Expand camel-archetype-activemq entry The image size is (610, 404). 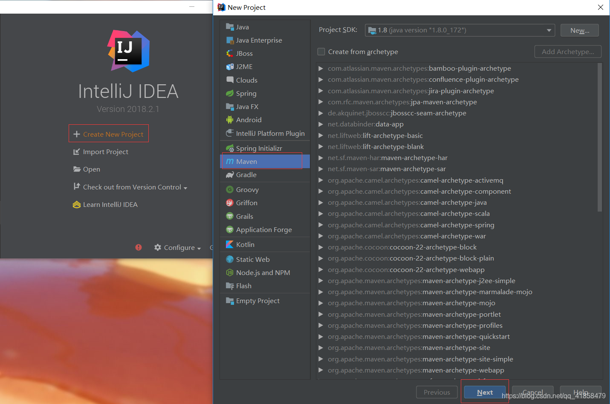click(321, 180)
